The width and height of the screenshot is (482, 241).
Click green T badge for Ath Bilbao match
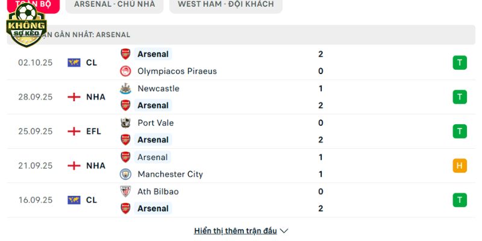[460, 200]
